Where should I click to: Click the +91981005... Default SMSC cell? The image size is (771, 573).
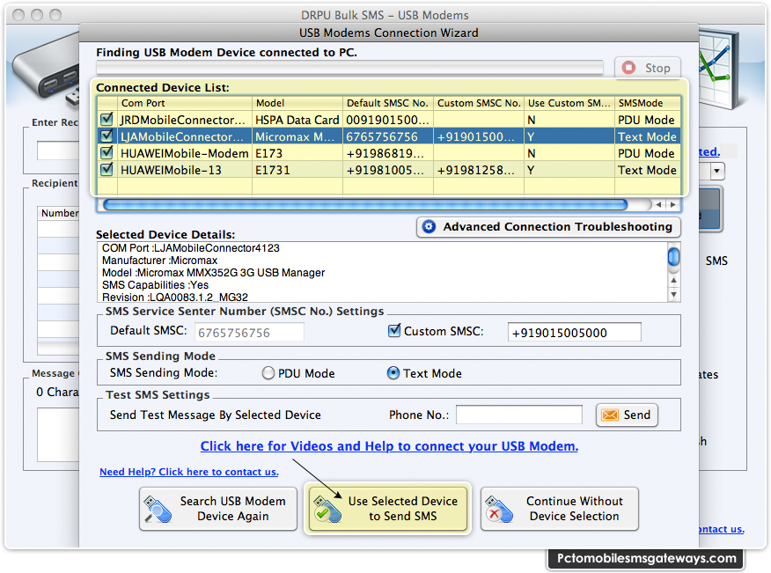tap(388, 170)
